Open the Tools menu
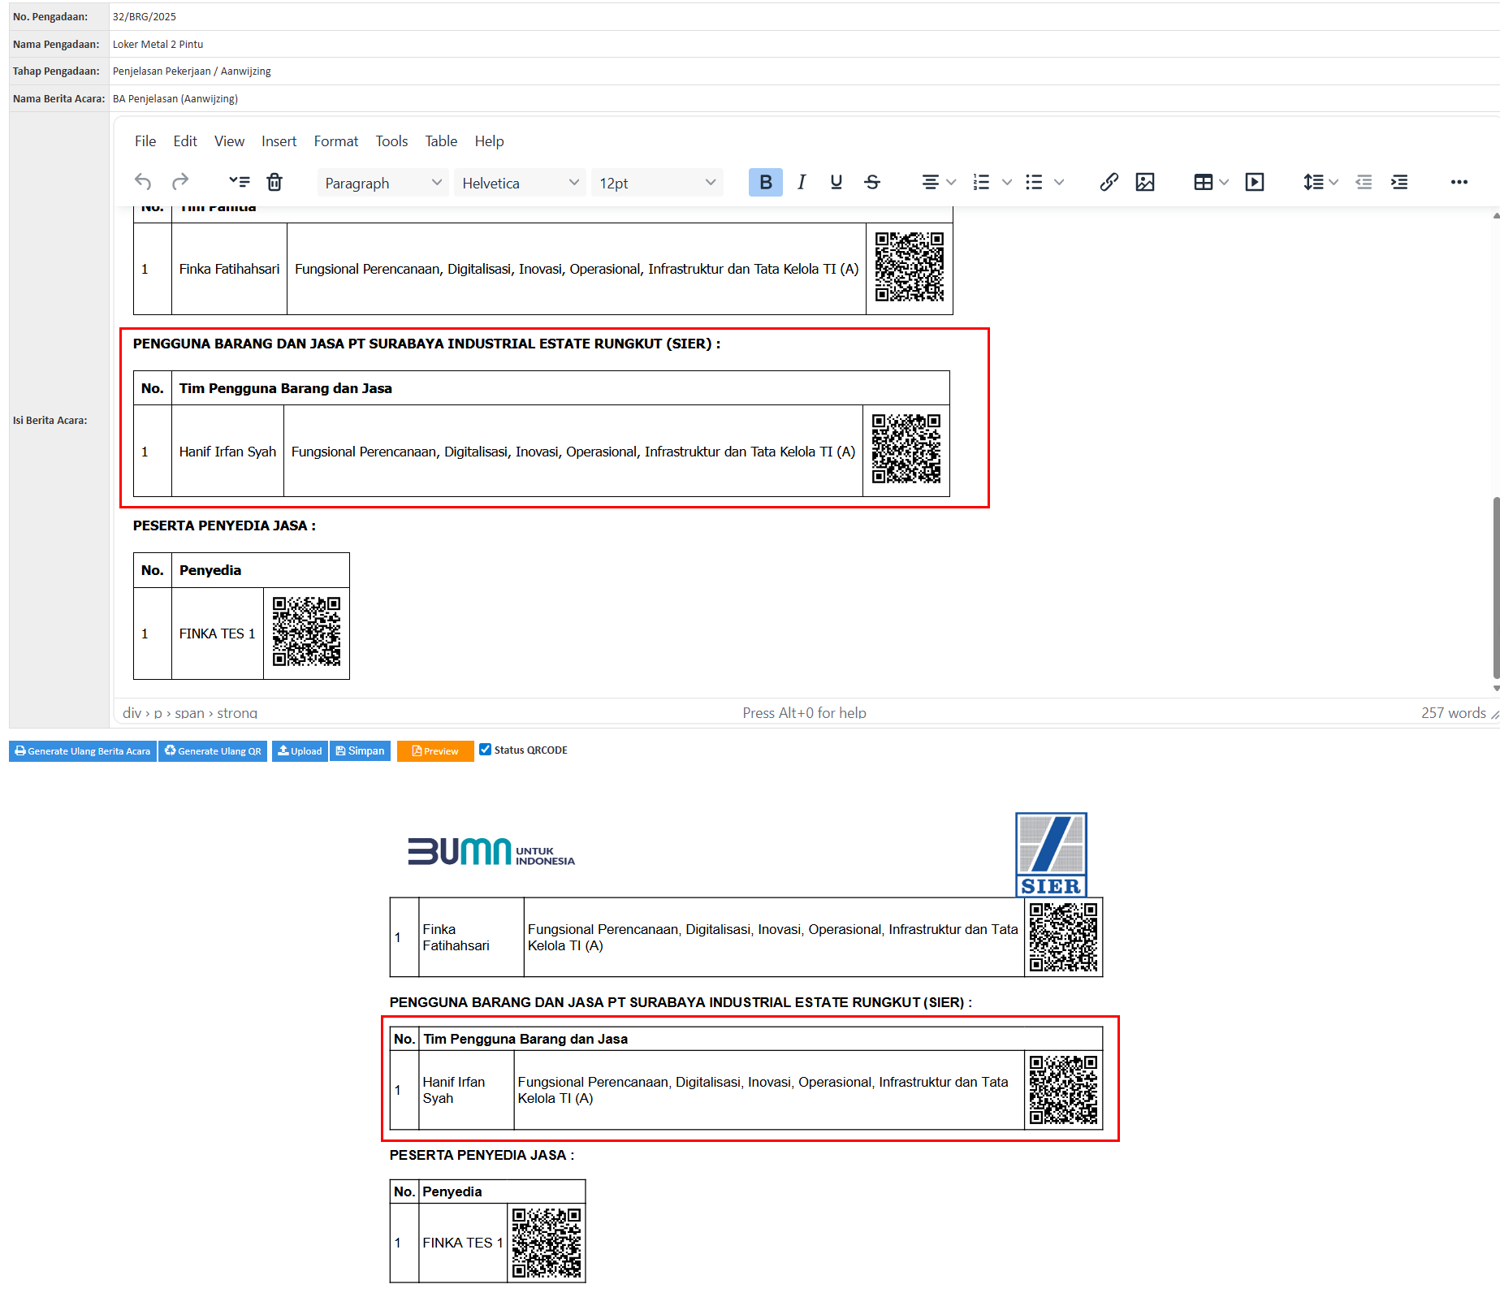The width and height of the screenshot is (1500, 1293). pyautogui.click(x=391, y=141)
